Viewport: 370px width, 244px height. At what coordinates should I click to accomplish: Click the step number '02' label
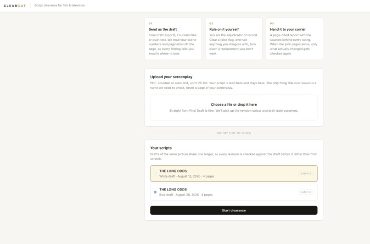point(211,23)
